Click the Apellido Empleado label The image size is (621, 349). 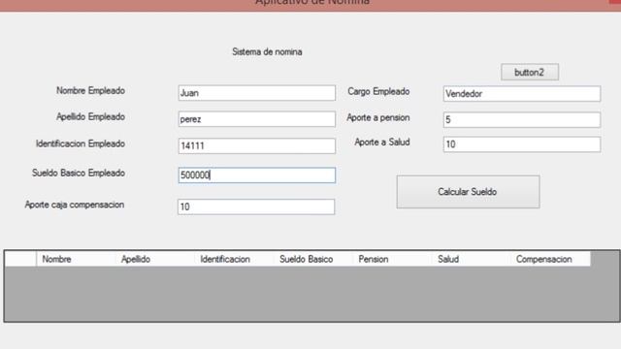pos(90,116)
